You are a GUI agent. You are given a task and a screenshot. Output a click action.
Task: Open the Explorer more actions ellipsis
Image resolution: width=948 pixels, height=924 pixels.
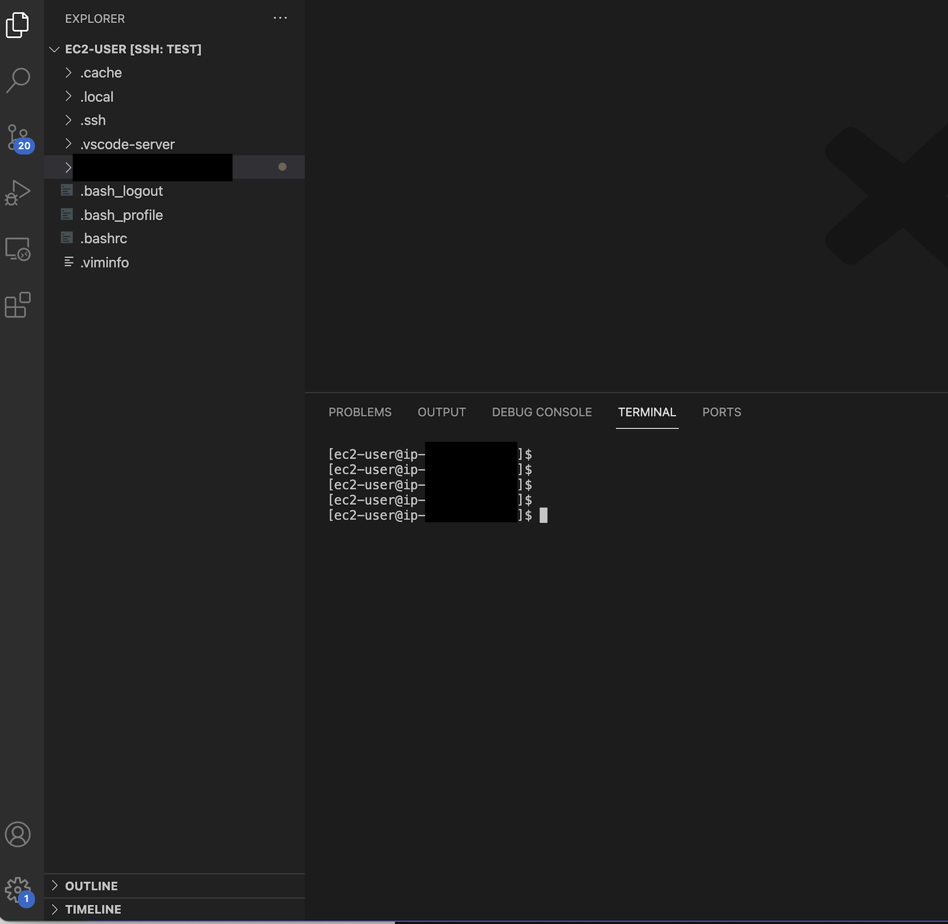click(x=280, y=18)
